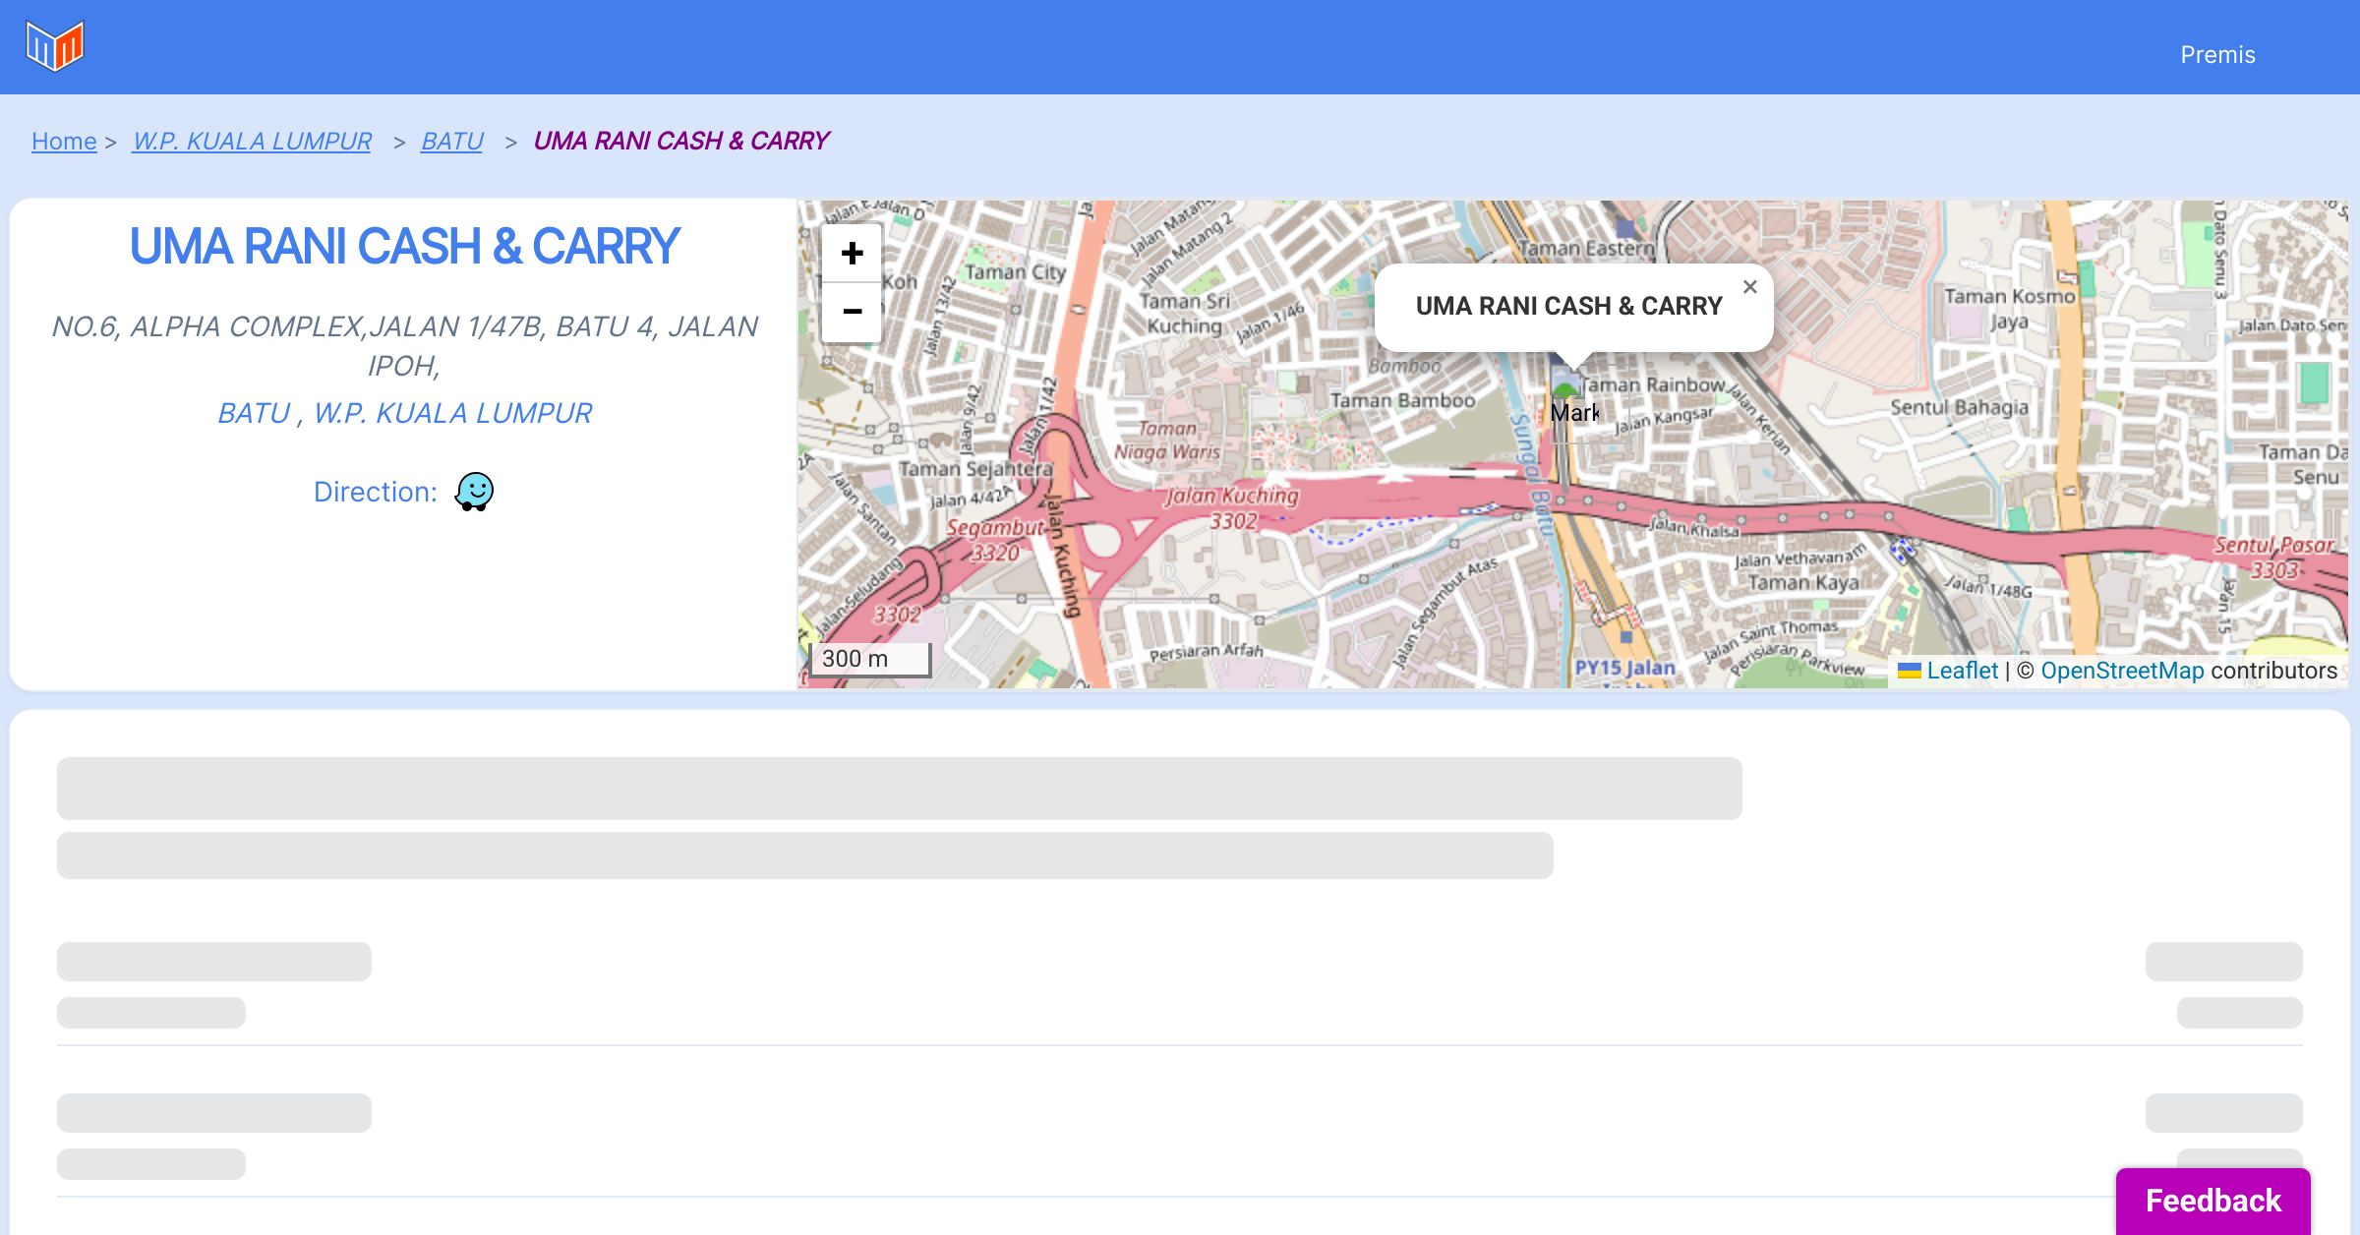Click UMA RANI CASH & CARRY breadcrumb
Image resolution: width=2360 pixels, height=1235 pixels.
tap(680, 142)
